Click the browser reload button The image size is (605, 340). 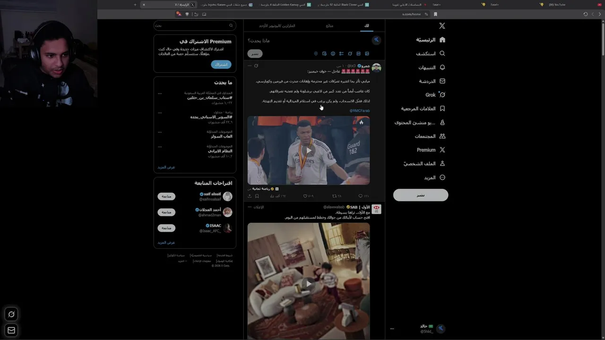586,14
